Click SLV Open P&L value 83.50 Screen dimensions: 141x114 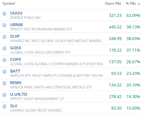point(116,108)
